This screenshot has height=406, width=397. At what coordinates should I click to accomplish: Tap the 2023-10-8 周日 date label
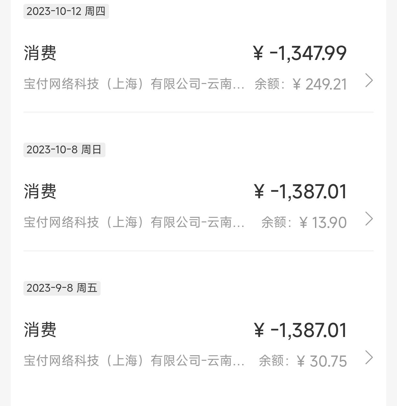64,150
